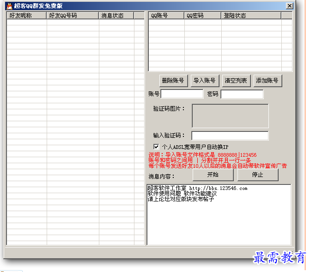Click the 消息内容： label

(x=161, y=176)
